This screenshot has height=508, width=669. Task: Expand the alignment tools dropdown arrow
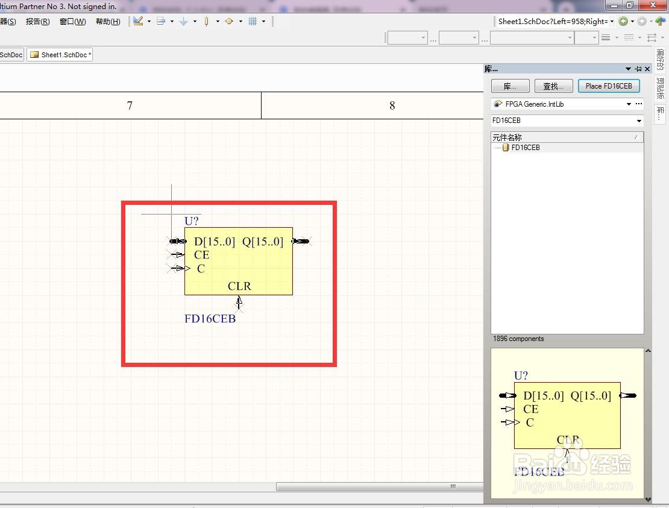point(172,21)
